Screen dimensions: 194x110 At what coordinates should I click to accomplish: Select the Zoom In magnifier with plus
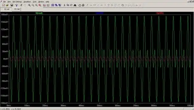29,5
